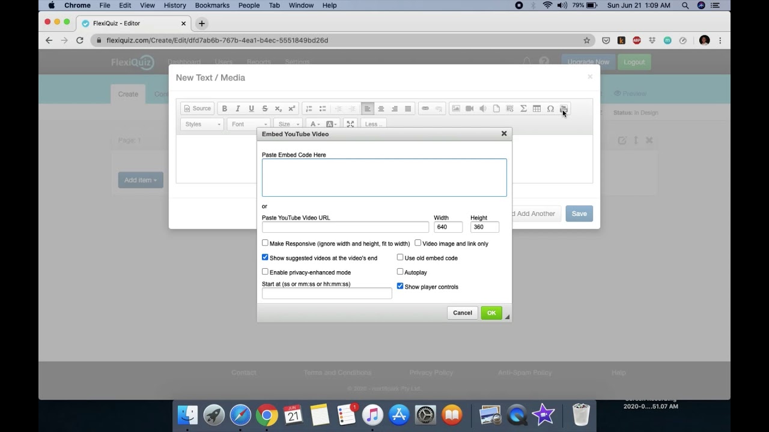
Task: Open System Preferences in the dock
Action: click(425, 415)
